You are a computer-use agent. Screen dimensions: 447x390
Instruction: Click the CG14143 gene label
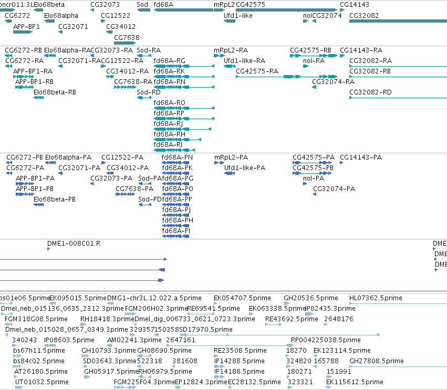[355, 5]
